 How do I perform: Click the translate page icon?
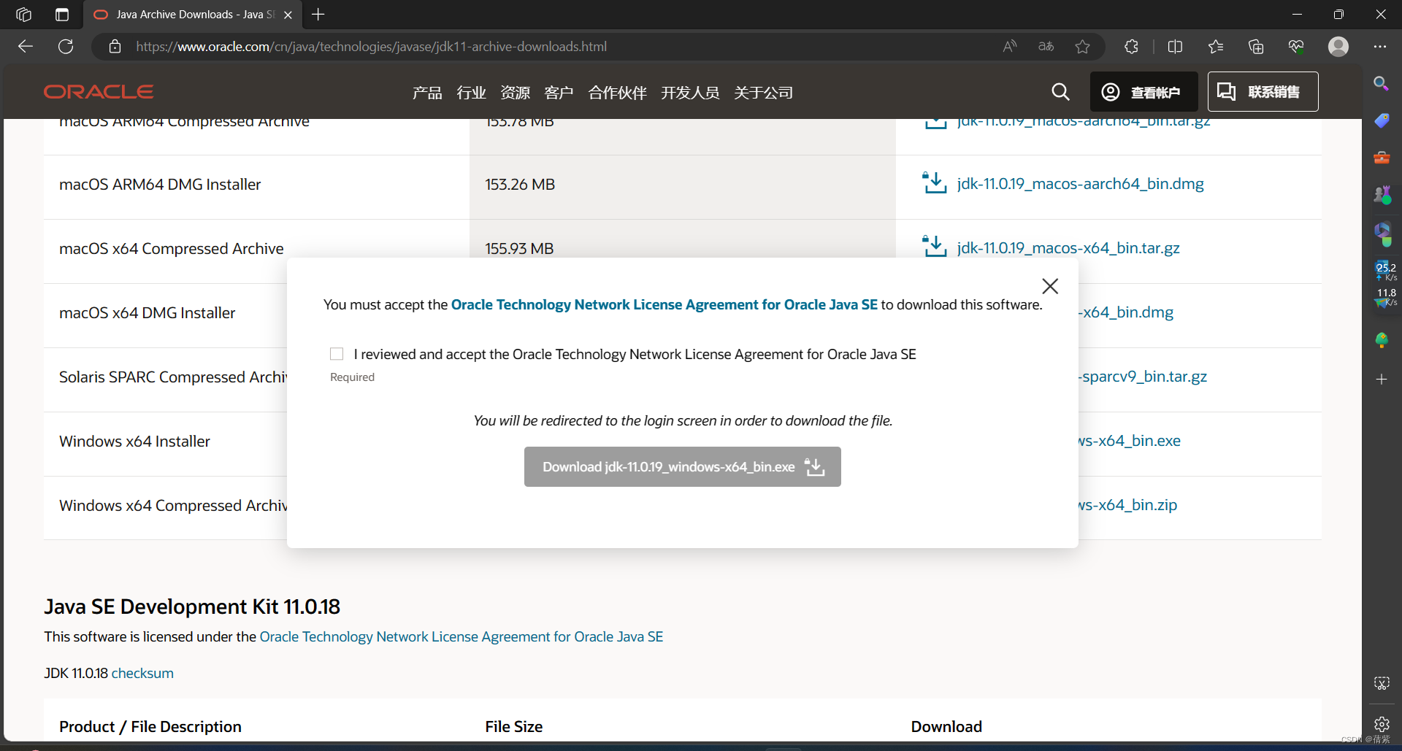pos(1046,47)
